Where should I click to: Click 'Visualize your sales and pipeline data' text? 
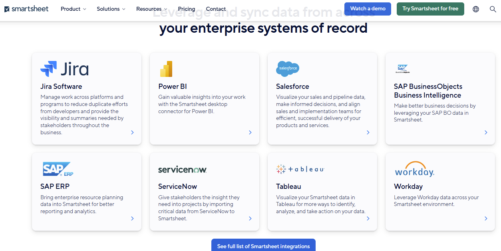[x=321, y=111]
